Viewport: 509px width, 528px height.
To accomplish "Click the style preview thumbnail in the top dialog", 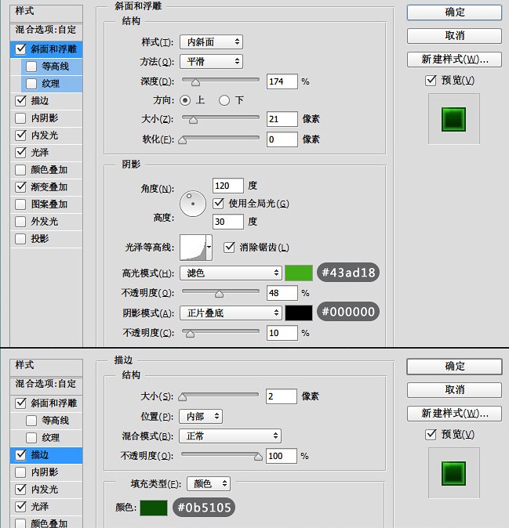I will [x=454, y=119].
